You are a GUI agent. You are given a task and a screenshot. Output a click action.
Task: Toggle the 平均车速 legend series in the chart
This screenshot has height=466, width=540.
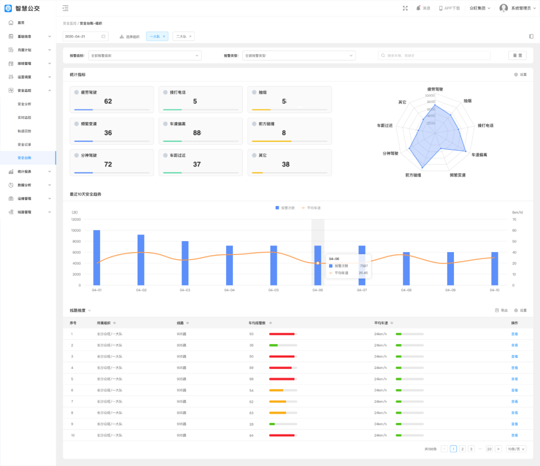303,207
